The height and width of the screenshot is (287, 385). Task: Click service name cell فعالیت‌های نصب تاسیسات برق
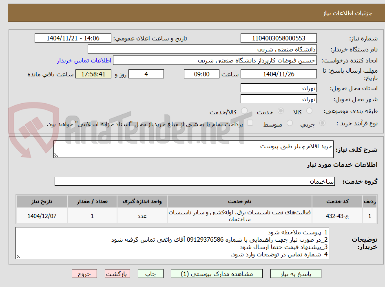click(240, 216)
